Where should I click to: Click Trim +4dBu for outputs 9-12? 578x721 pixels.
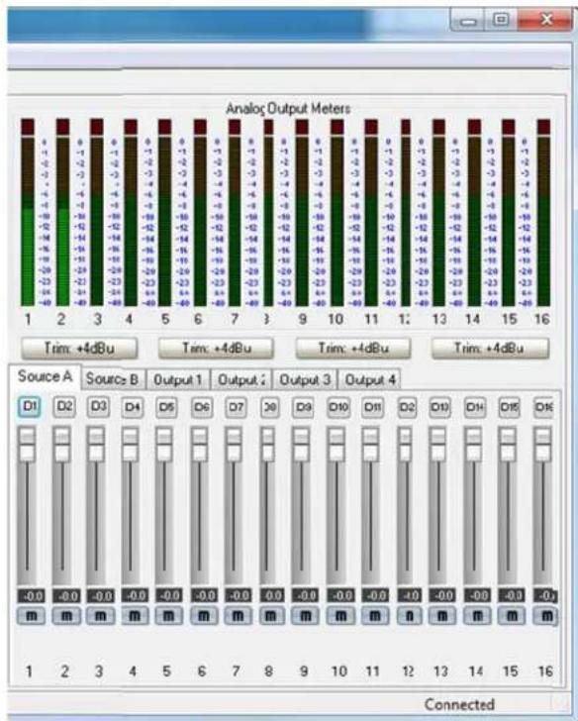point(353,348)
